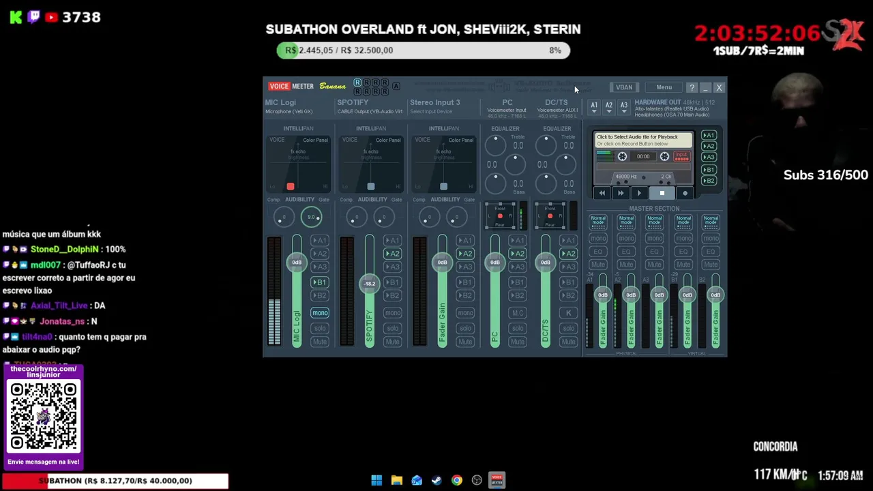Click the donation QR code
This screenshot has height=491, width=873.
tap(44, 417)
